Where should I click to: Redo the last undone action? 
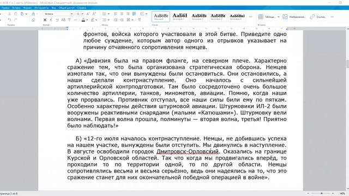point(16,20)
